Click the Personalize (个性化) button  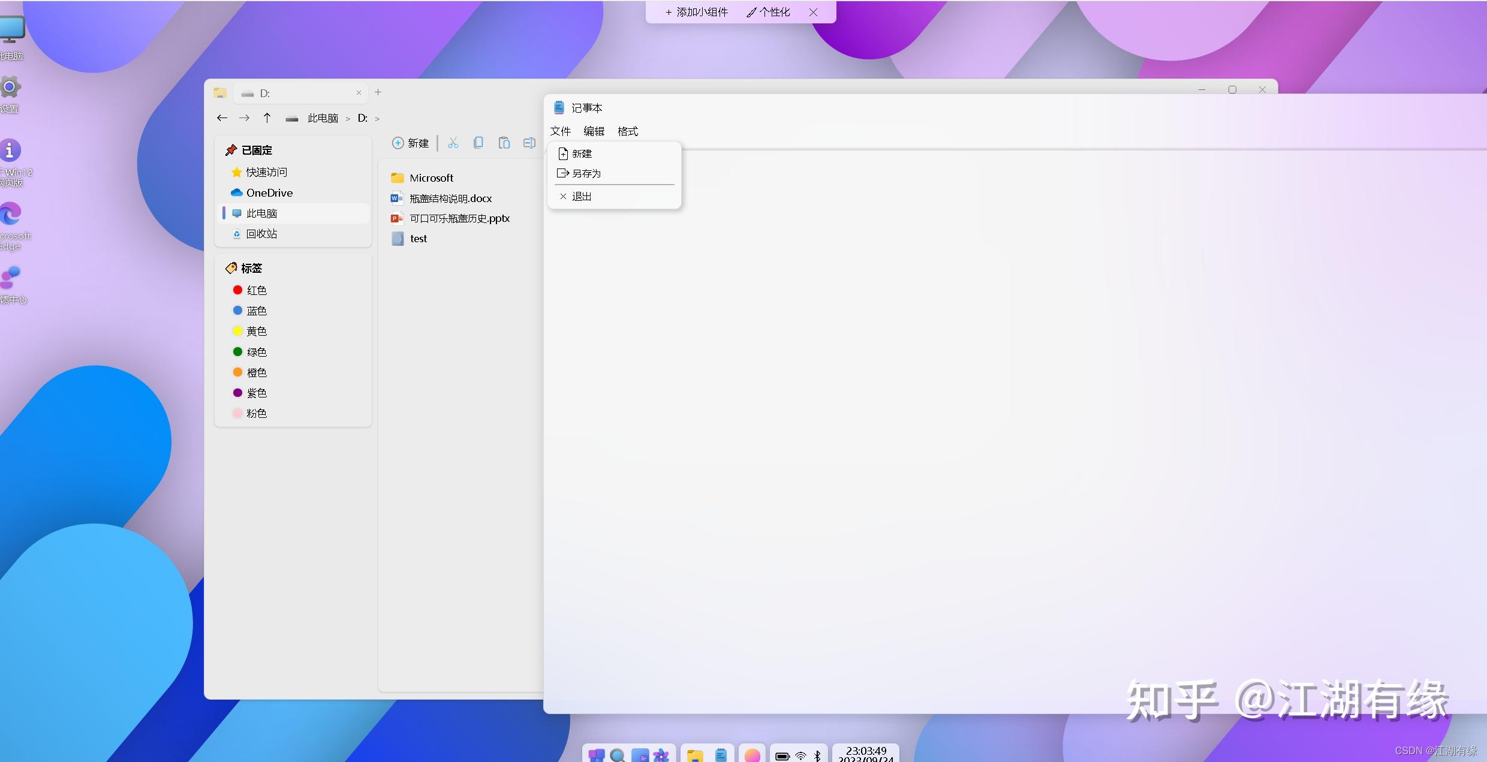(x=769, y=12)
